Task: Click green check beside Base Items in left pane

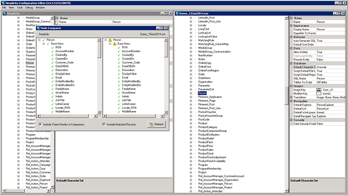Action: pos(48,44)
